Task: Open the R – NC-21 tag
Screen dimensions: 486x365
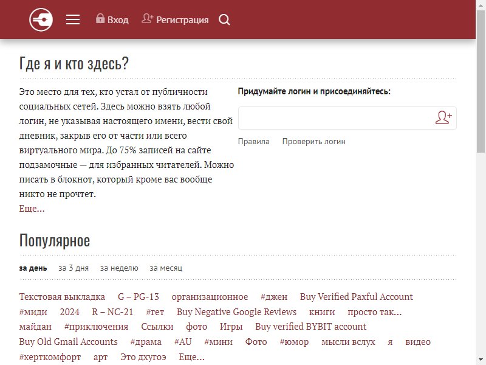Action: 112,312
